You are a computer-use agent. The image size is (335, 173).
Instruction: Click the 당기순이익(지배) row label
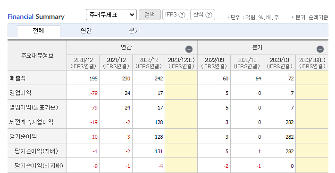36,151
